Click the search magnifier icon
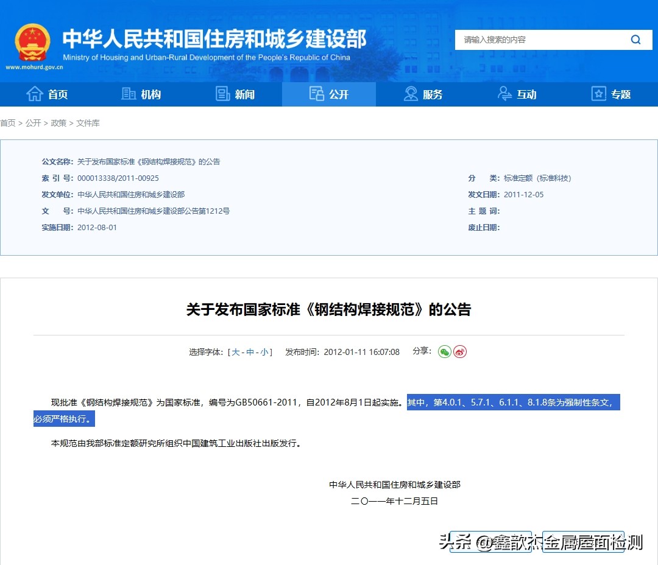658x565 pixels. pyautogui.click(x=635, y=40)
